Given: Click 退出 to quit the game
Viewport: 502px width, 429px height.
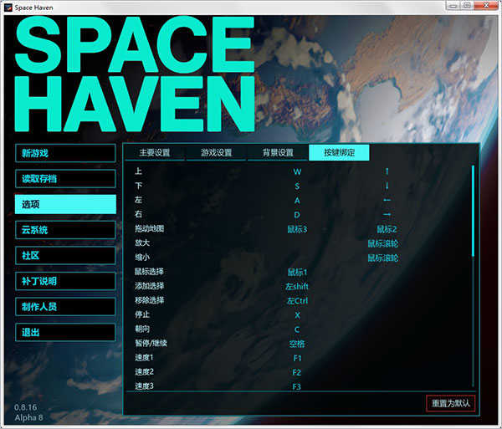Looking at the screenshot, I should 65,332.
